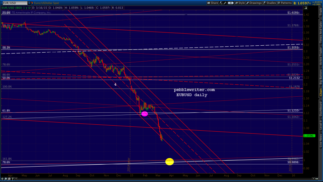The width and height of the screenshot is (323, 182).
Task: Click the cursor style icon beside Share
Action: tap(221, 3)
